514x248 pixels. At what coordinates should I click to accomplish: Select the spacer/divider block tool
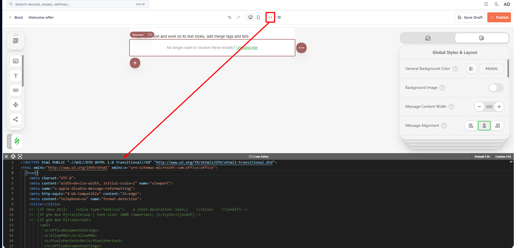click(16, 105)
